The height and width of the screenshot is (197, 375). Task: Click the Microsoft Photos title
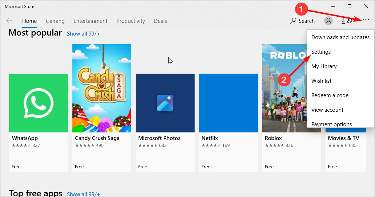159,138
